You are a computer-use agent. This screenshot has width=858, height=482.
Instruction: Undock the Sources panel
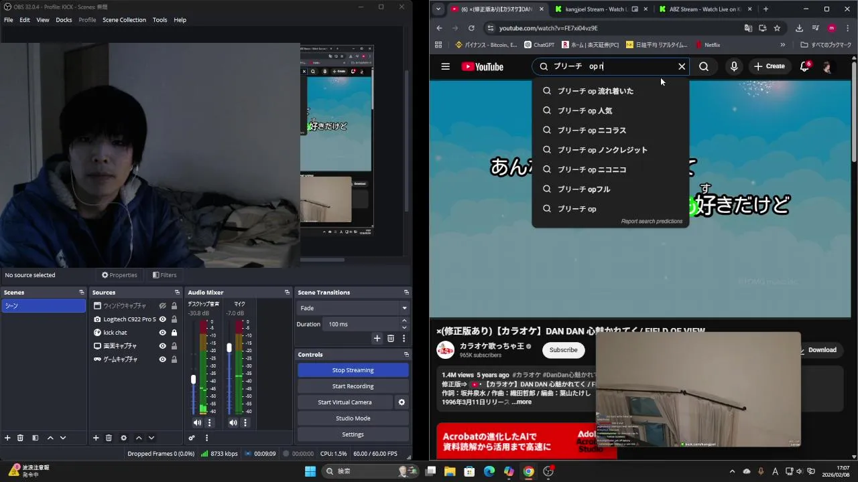[x=178, y=293]
